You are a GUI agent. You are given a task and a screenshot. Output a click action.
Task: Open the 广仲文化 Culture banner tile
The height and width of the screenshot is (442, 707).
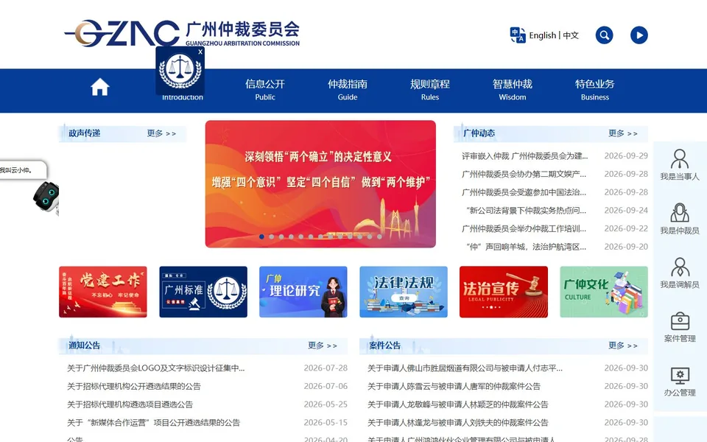click(604, 292)
